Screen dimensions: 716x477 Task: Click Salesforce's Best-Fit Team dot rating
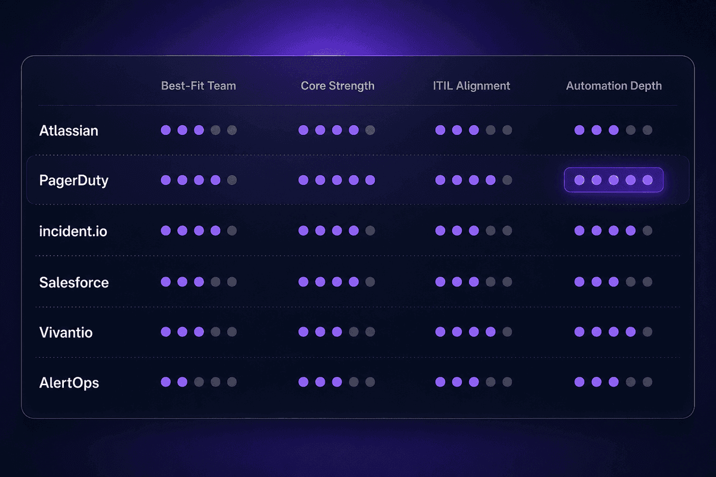tap(199, 282)
